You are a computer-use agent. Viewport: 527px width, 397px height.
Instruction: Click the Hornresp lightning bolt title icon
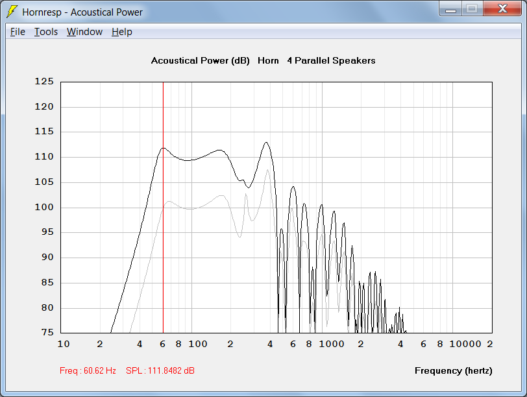[12, 12]
